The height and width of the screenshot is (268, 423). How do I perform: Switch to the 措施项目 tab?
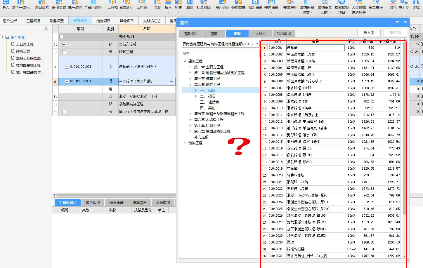point(103,21)
